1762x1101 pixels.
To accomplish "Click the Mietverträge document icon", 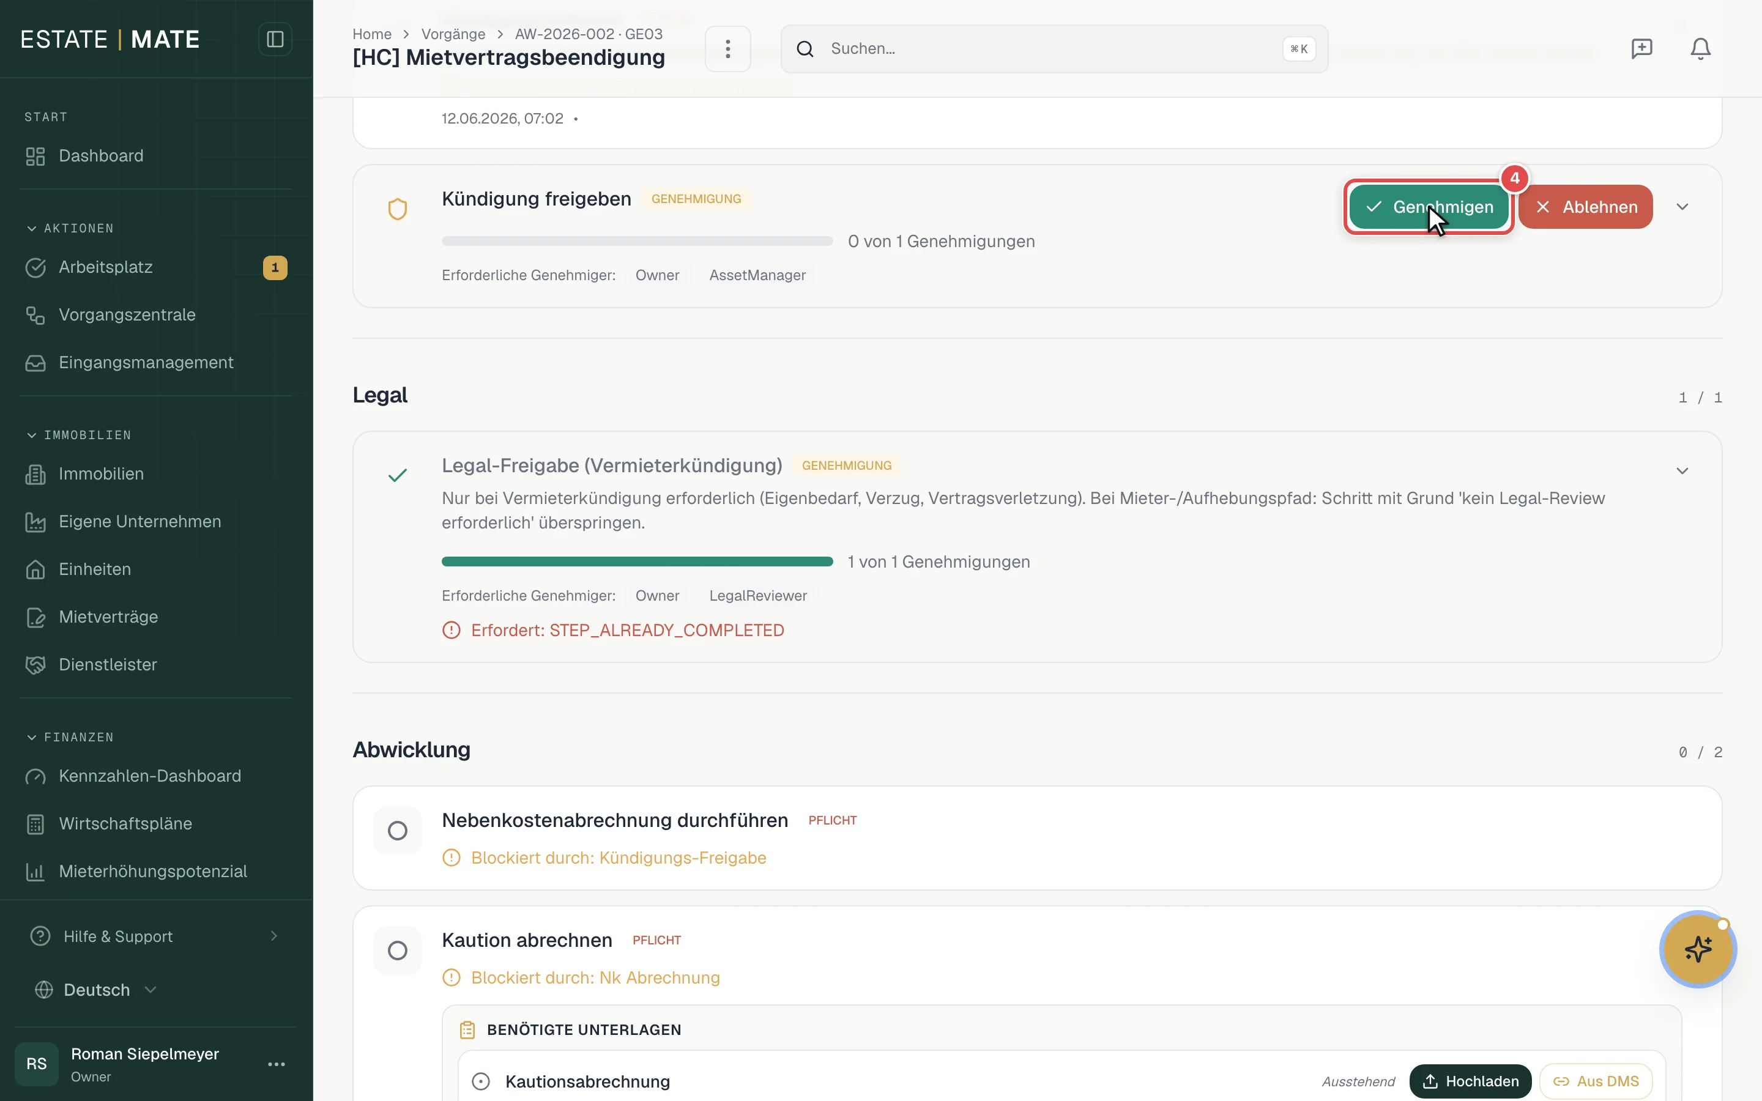I will coord(35,617).
